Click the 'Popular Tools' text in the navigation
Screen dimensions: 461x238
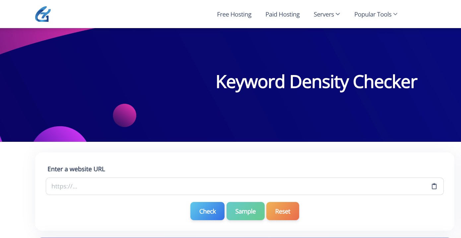[x=373, y=15]
